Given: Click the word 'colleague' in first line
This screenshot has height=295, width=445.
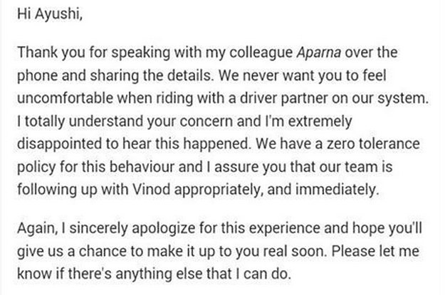Looking at the screenshot, I should (261, 52).
